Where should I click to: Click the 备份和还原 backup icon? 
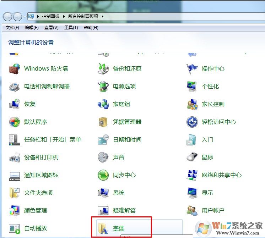pyautogui.click(x=103, y=69)
